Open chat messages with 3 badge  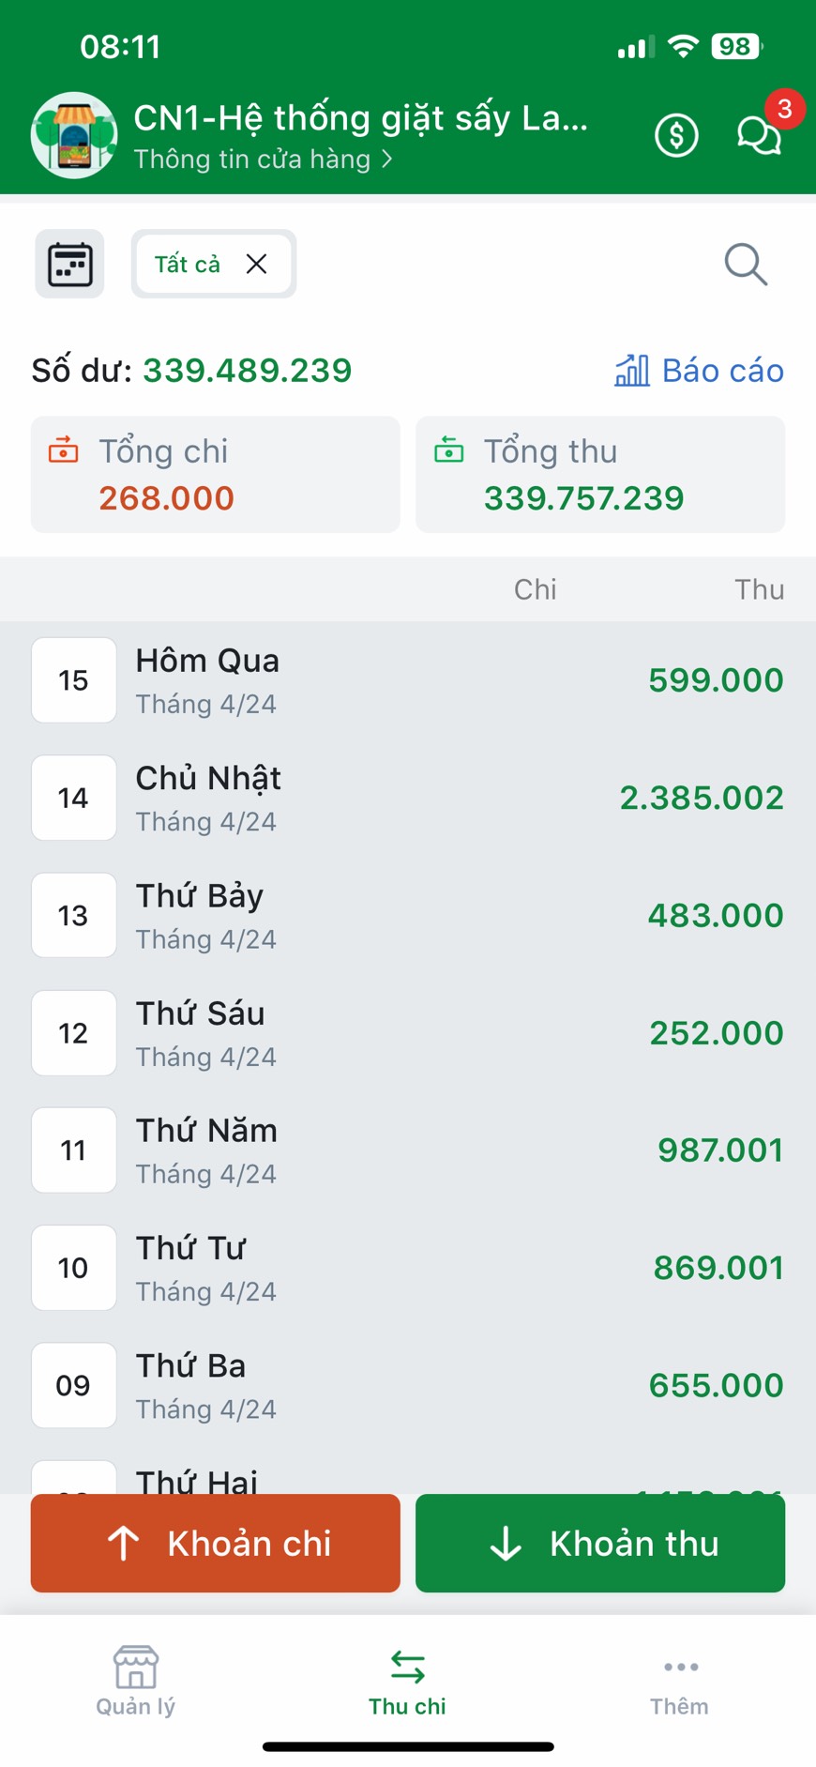(x=759, y=135)
